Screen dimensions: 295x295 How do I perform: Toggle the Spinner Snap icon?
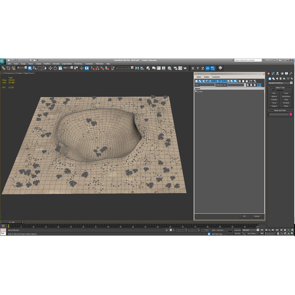click(x=107, y=68)
